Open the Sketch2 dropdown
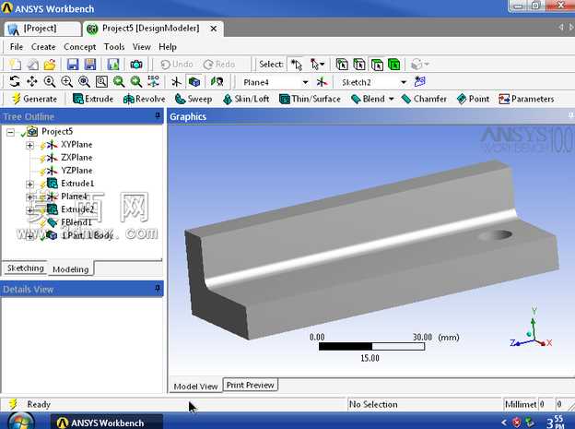The height and width of the screenshot is (429, 575). [x=404, y=82]
